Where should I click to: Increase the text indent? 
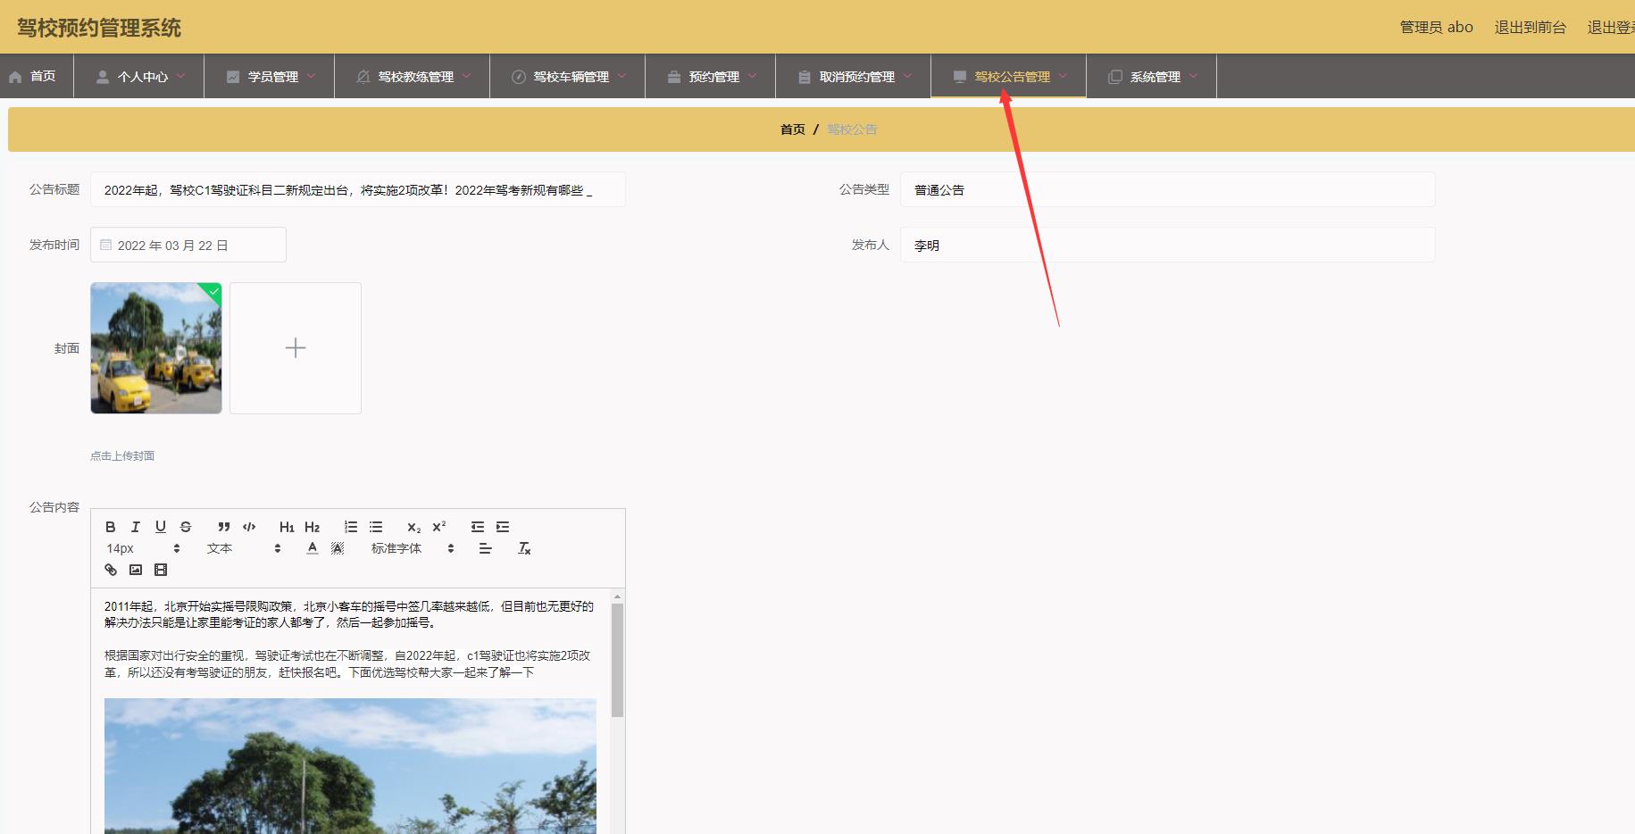tap(503, 527)
